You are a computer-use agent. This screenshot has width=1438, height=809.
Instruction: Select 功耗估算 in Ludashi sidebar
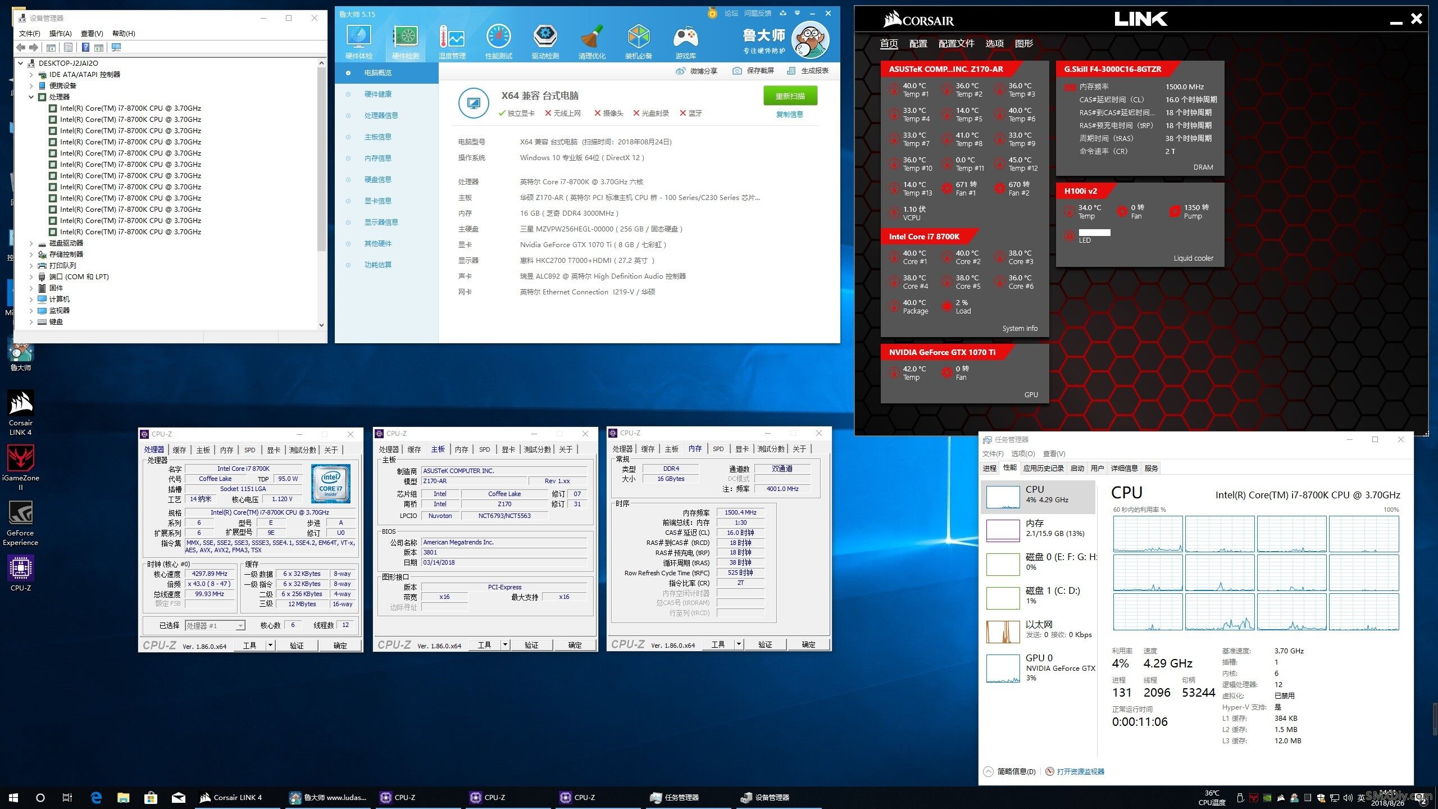click(377, 265)
